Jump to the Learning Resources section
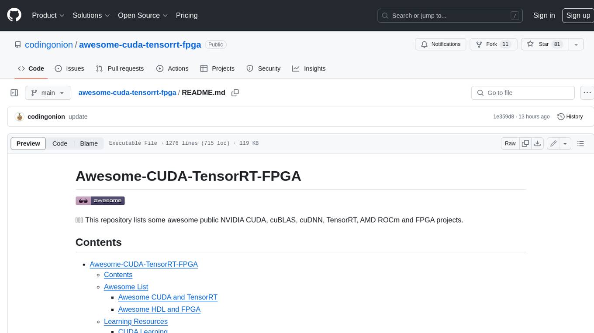The image size is (594, 333). coord(136,321)
